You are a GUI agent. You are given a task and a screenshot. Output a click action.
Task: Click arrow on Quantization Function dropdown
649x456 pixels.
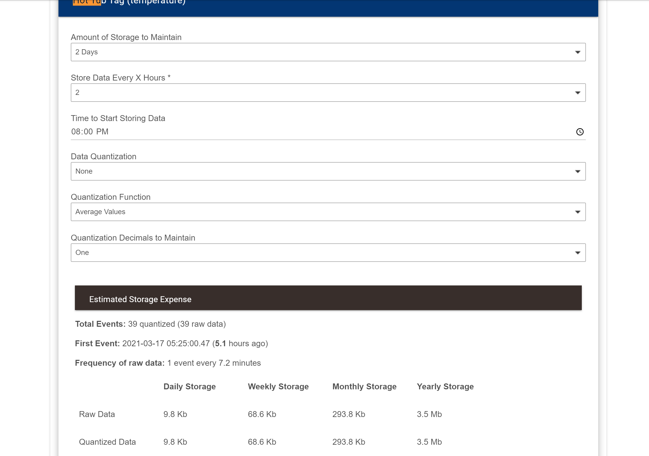pyautogui.click(x=577, y=212)
